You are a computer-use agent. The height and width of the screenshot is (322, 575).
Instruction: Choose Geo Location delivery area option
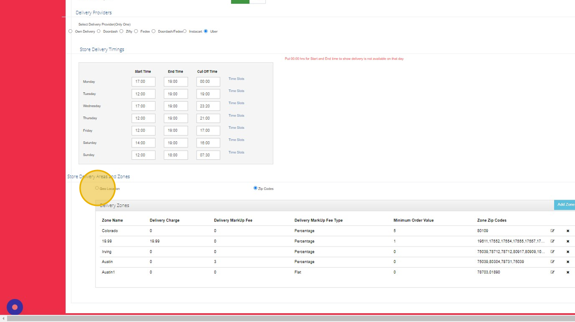[97, 188]
